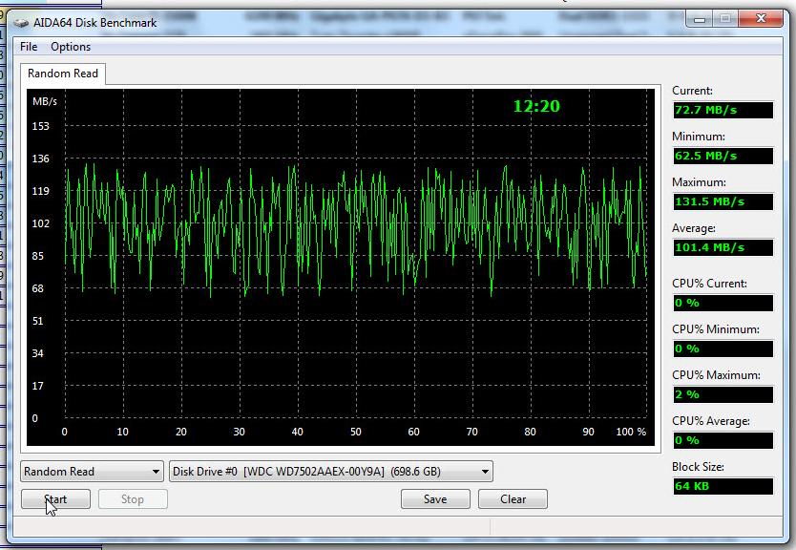Viewport: 796px width, 550px height.
Task: Click the AIDA64 Disk Benchmark title text
Action: pyautogui.click(x=94, y=23)
